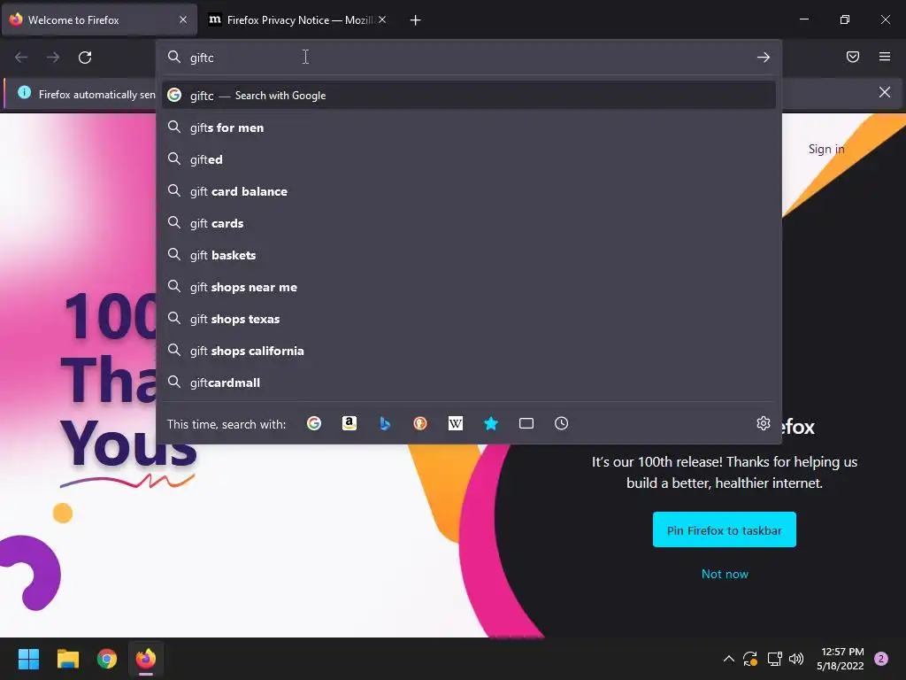This screenshot has height=680, width=906.
Task: Close the Welcome to Firefox tab
Action: tap(183, 19)
